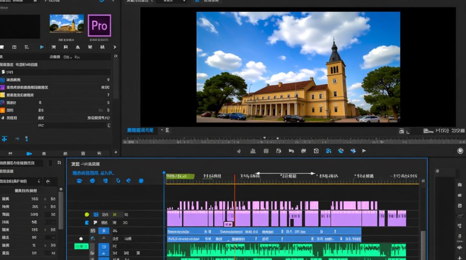Toggle the yellow circle on the video track

(x=87, y=215)
